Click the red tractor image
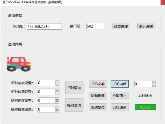This screenshot has width=165, height=124. point(19,64)
